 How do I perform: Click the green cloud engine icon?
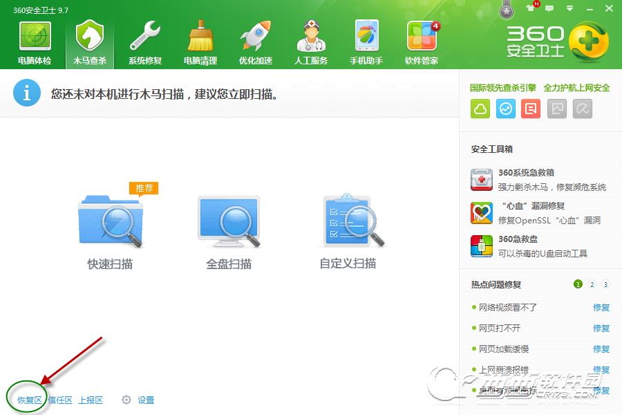(x=480, y=109)
